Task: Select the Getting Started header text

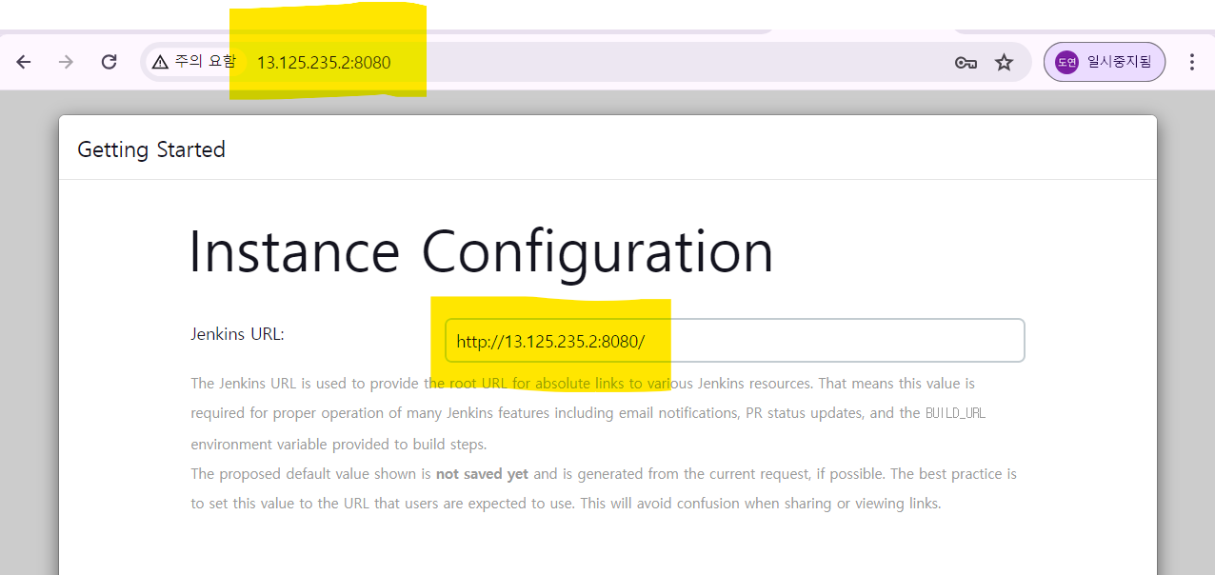Action: pos(151,149)
